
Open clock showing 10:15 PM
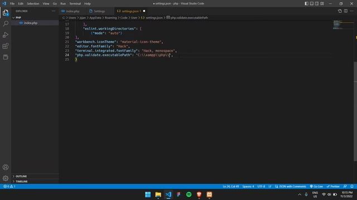346,194
